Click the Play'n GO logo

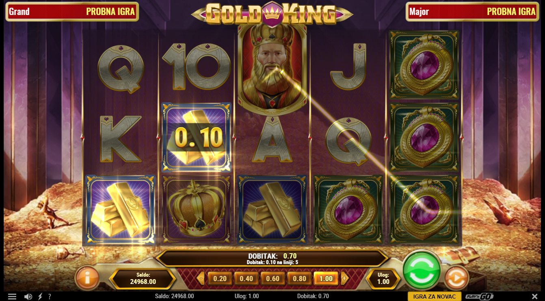479,297
